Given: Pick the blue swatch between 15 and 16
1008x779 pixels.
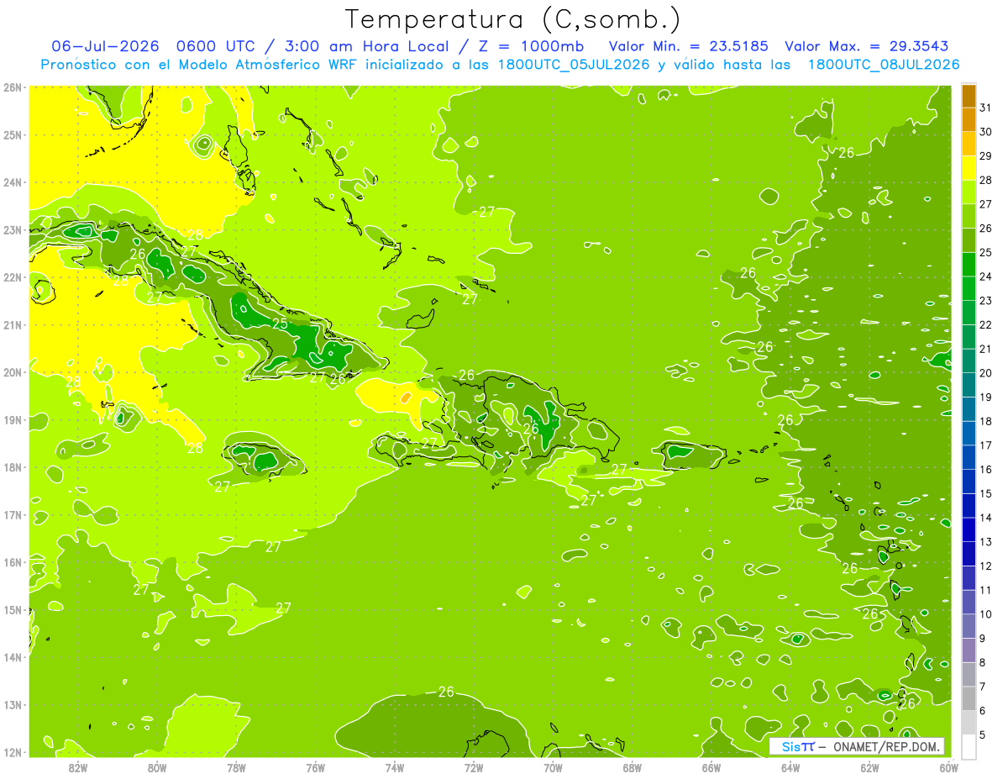Looking at the screenshot, I should 969,482.
